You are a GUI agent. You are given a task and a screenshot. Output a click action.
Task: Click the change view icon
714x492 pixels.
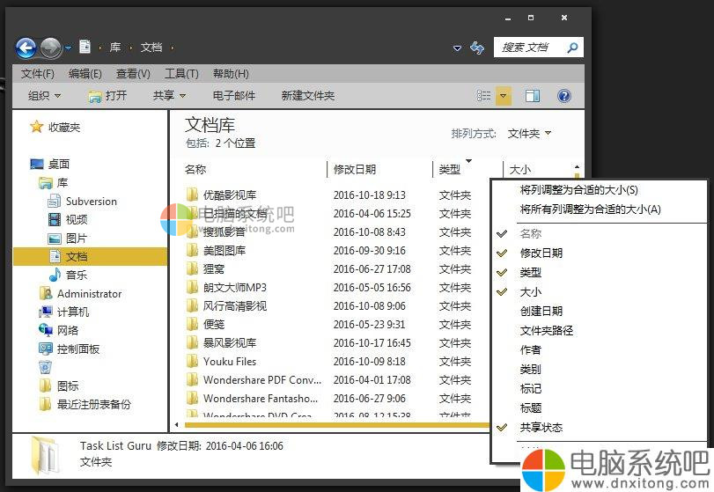tap(483, 96)
